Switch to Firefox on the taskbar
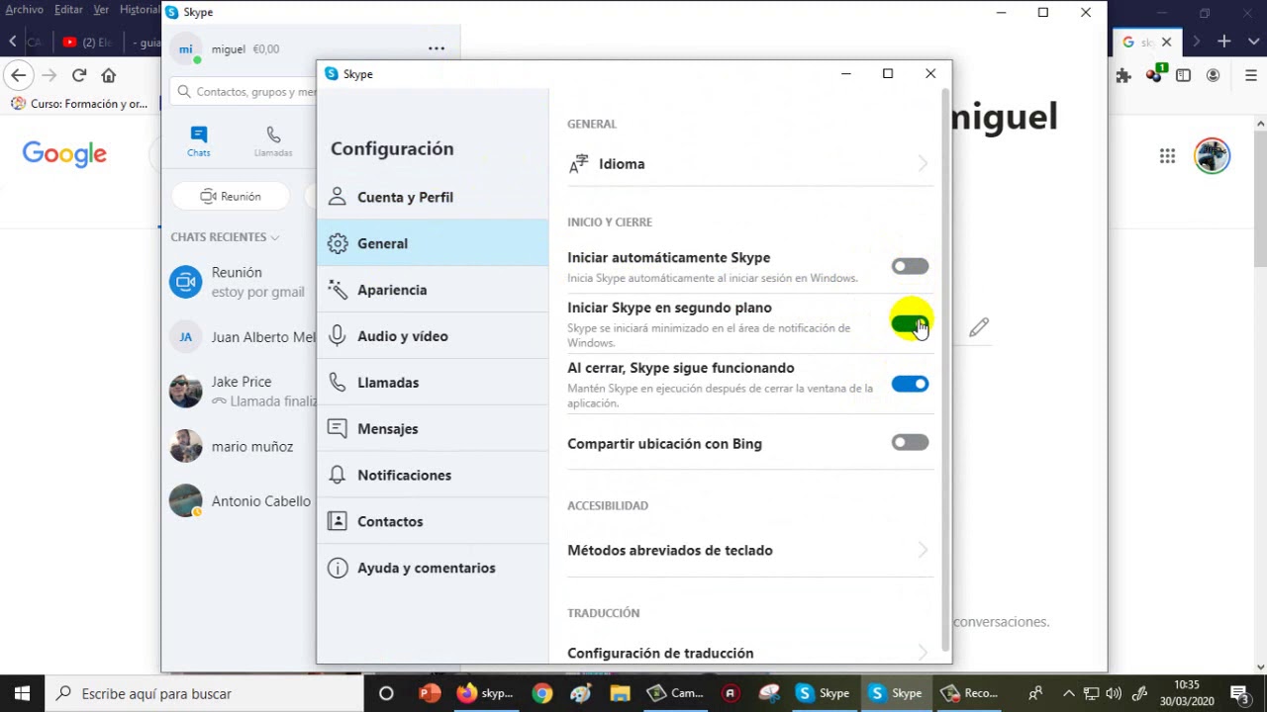Screen dimensions: 1267x712 click(484, 693)
